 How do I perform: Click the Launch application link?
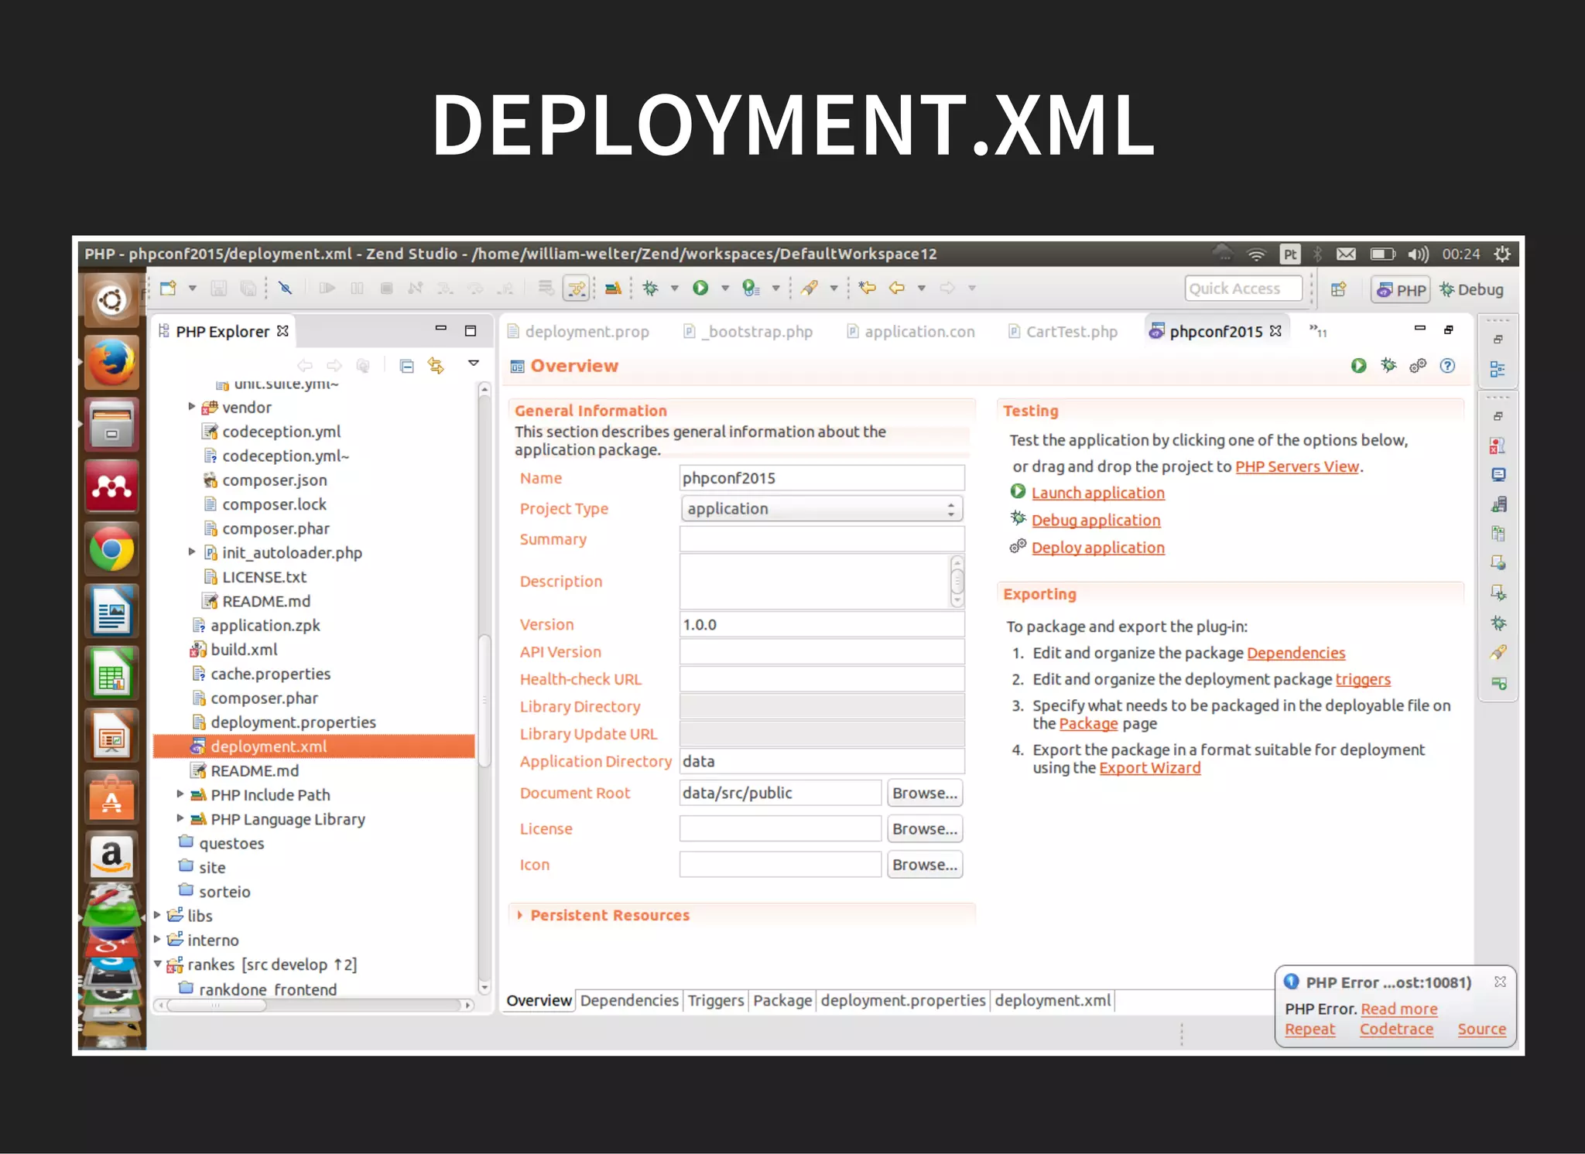(1097, 493)
